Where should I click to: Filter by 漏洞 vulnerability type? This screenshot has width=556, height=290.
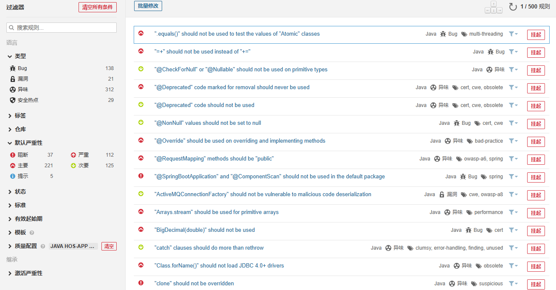coord(22,79)
